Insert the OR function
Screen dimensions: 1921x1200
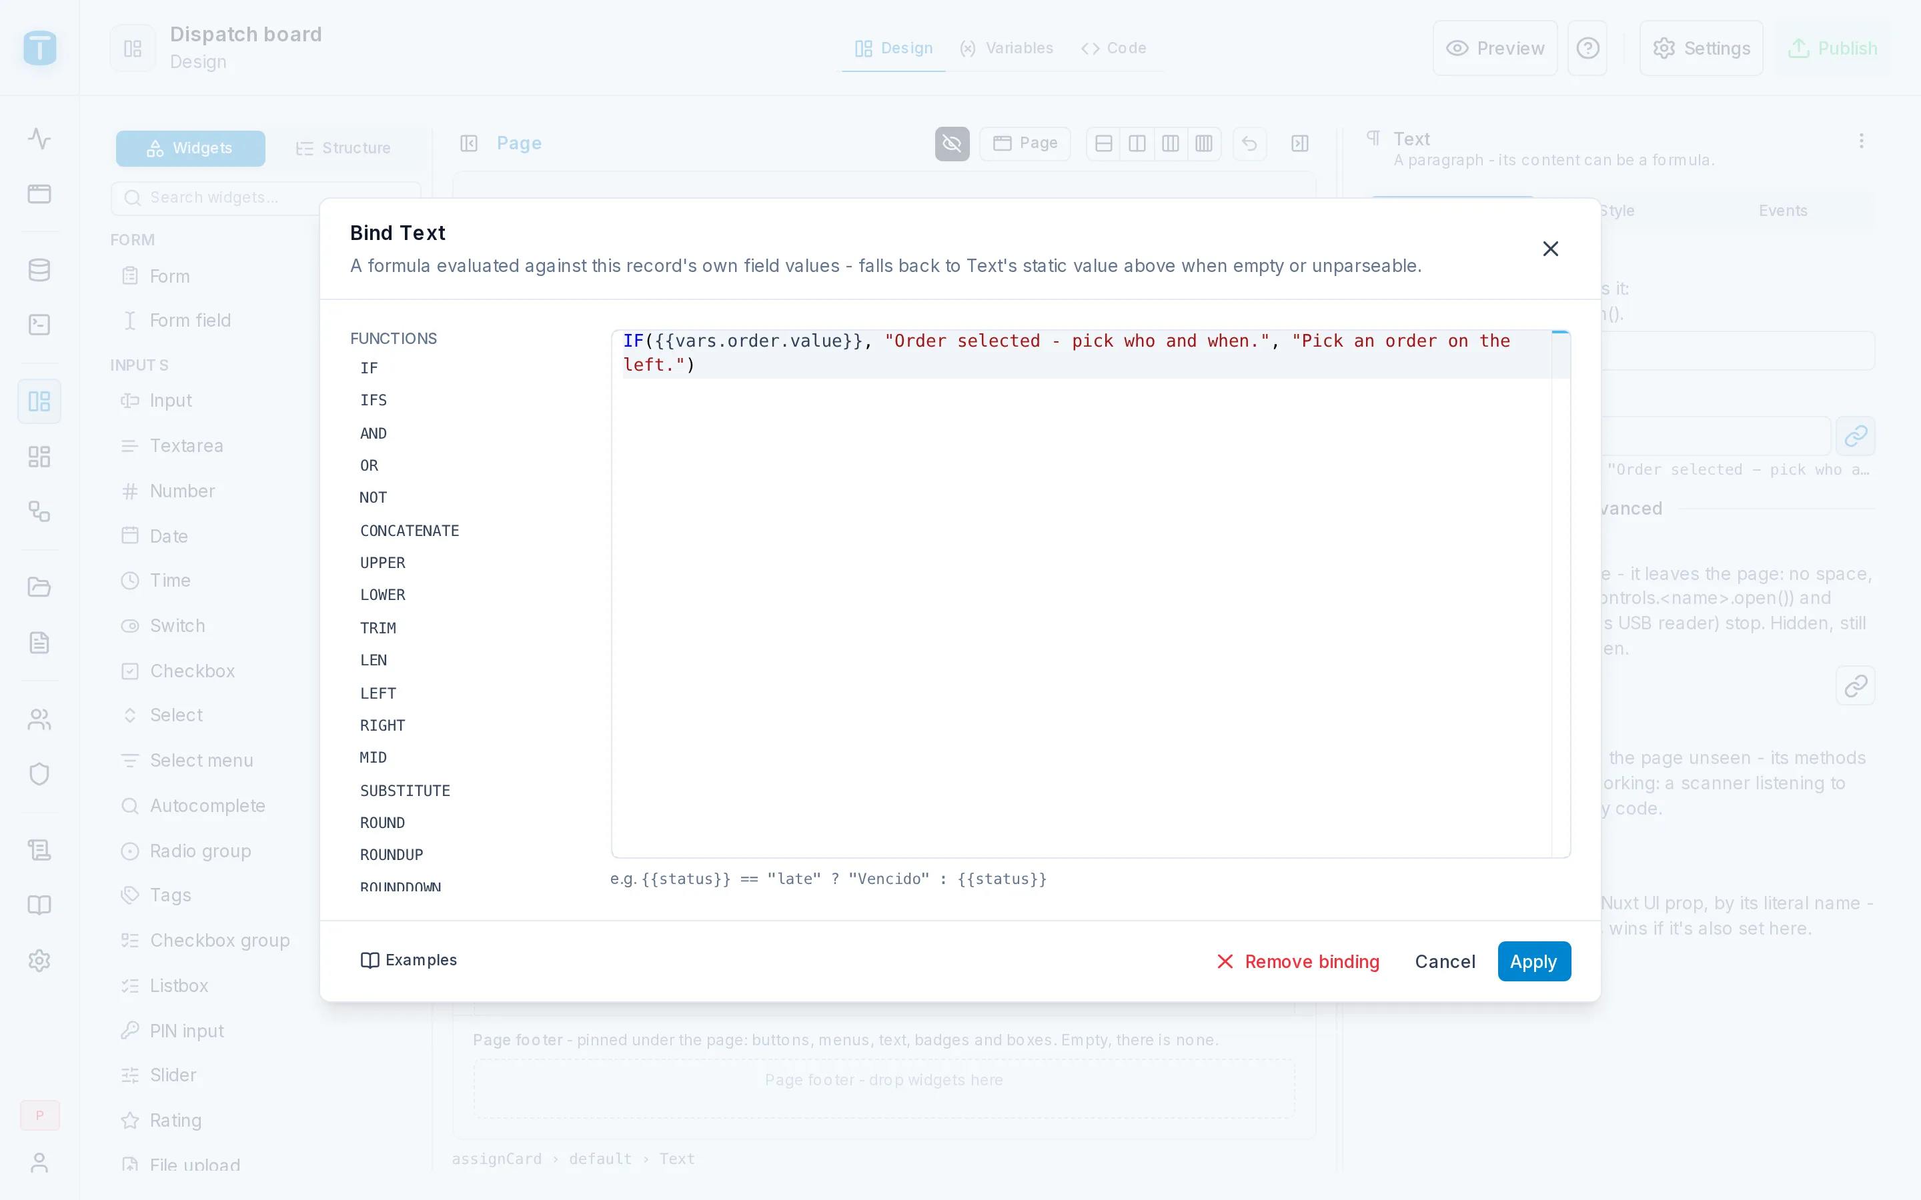(x=368, y=465)
